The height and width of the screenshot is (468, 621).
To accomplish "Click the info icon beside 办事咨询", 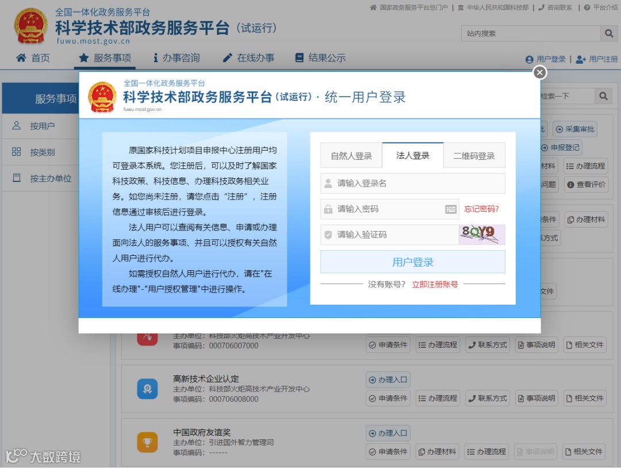I will [x=156, y=58].
